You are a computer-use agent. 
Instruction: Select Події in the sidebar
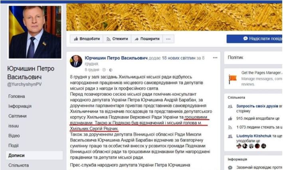13,145
